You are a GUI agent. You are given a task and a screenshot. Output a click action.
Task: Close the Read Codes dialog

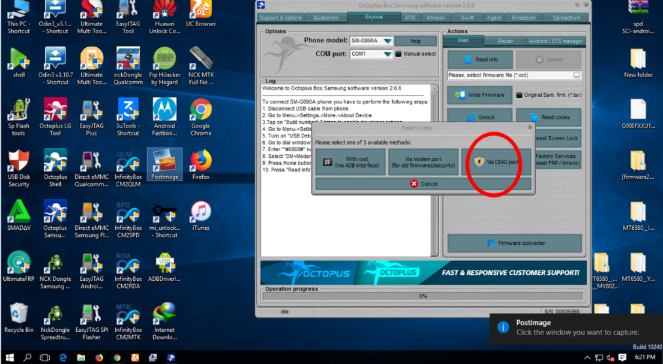click(x=529, y=127)
